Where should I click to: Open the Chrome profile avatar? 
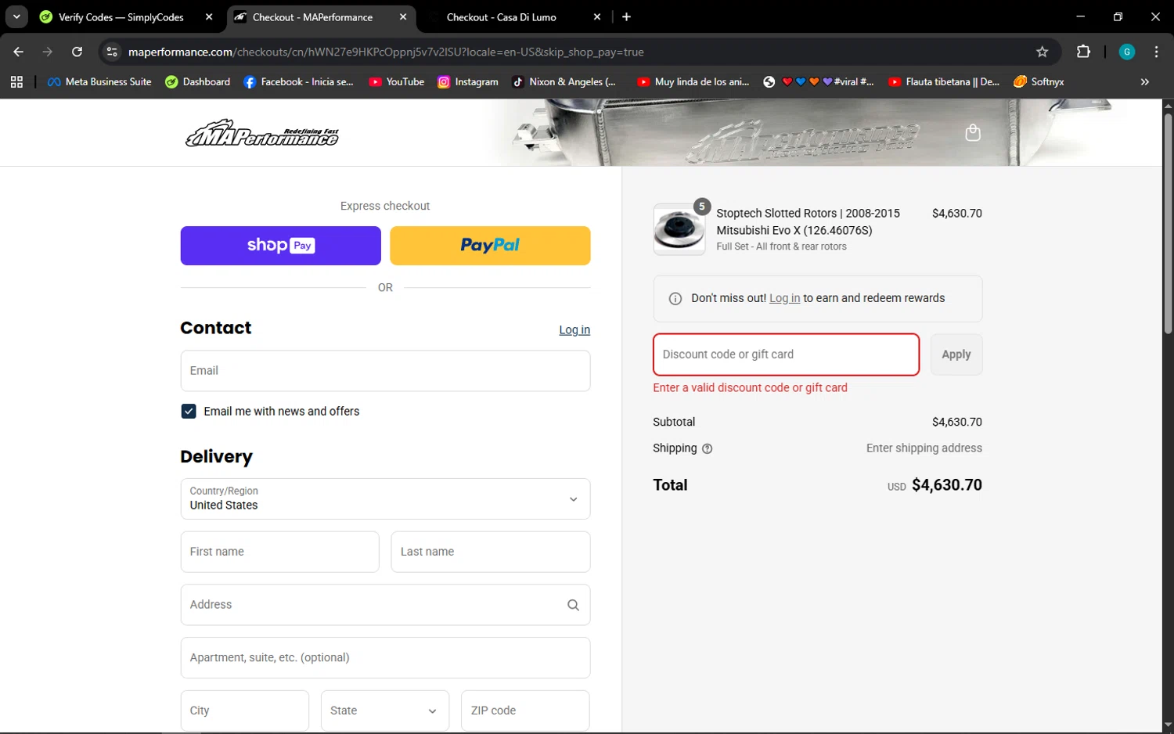pos(1127,52)
